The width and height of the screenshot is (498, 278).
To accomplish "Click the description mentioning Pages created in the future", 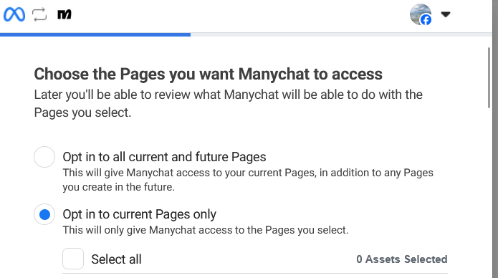I will (248, 180).
